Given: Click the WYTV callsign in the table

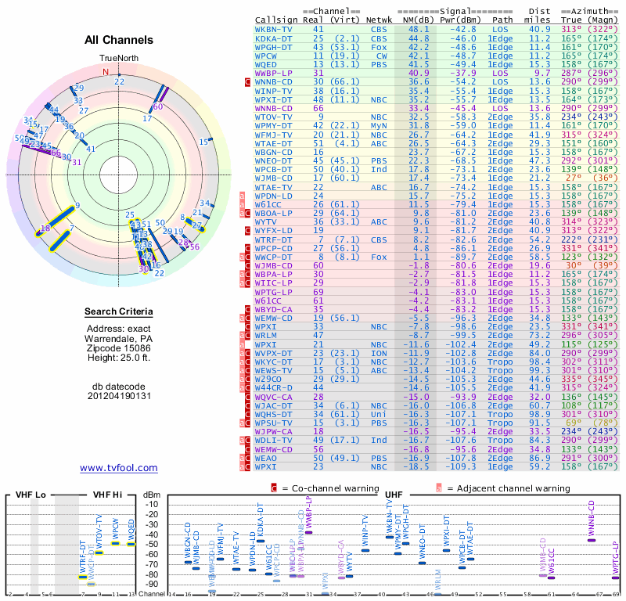Looking at the screenshot, I should pyautogui.click(x=266, y=222).
